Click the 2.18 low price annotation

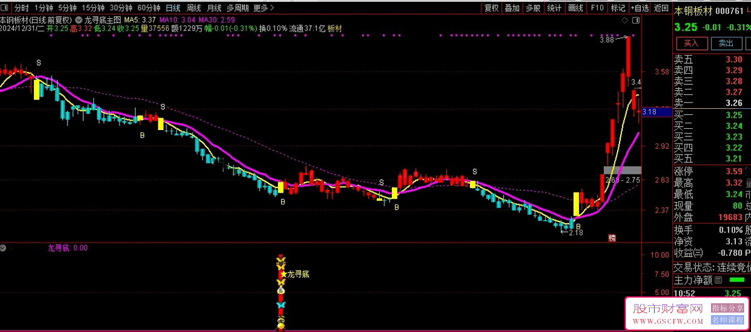pos(576,233)
